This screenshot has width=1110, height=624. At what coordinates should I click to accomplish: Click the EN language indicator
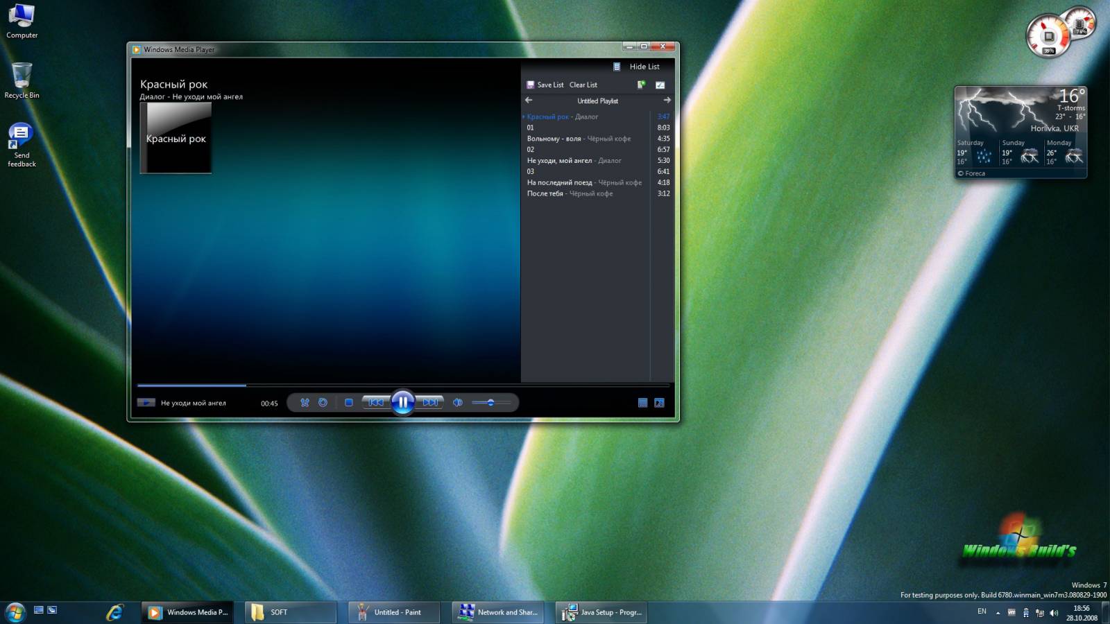click(x=982, y=612)
